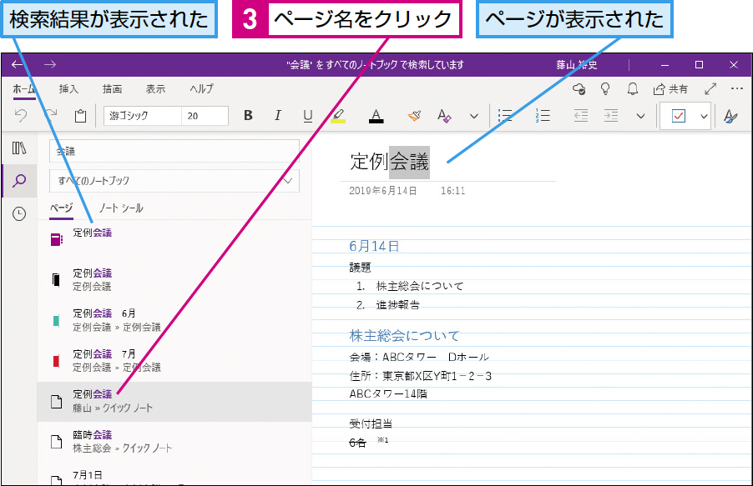The image size is (753, 486).
Task: Go forward with the forward arrow
Action: click(50, 64)
